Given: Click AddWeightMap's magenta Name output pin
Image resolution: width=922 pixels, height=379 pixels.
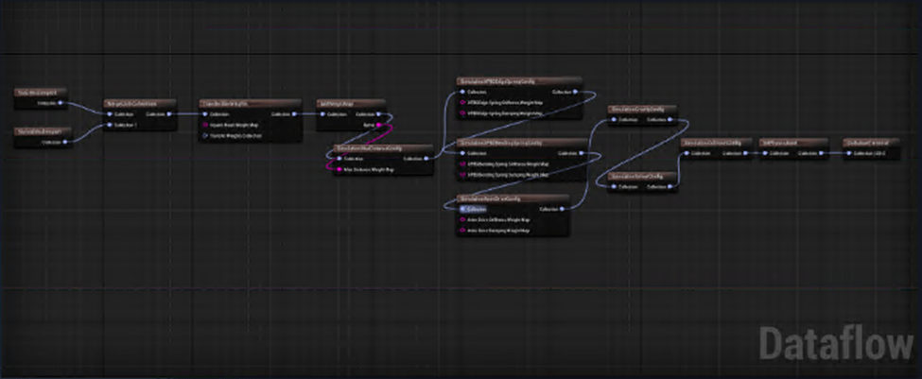Looking at the screenshot, I should 380,125.
